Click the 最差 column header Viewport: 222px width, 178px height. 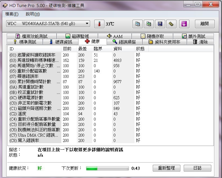point(84,49)
